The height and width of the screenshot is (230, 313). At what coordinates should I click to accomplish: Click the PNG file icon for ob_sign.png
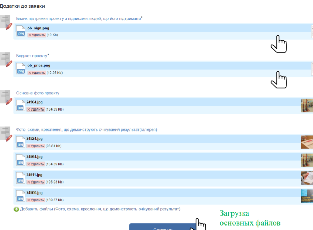[x=21, y=31]
